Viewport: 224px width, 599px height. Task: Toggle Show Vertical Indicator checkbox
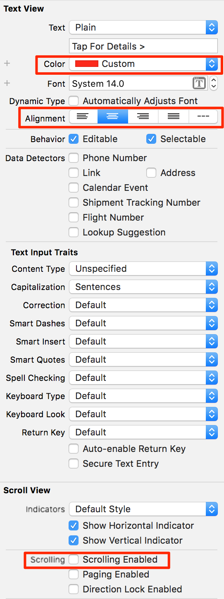pos(74,540)
